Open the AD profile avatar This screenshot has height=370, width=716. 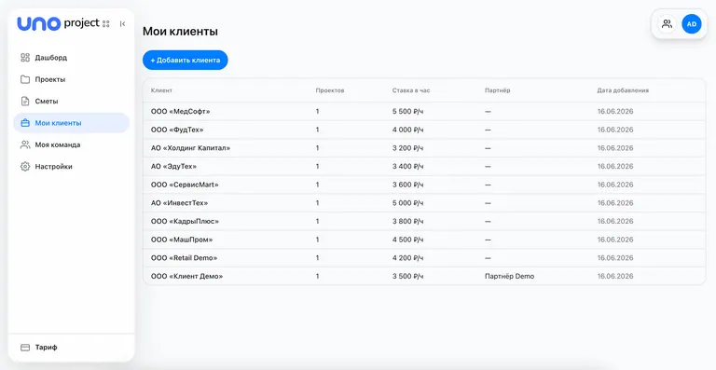692,23
